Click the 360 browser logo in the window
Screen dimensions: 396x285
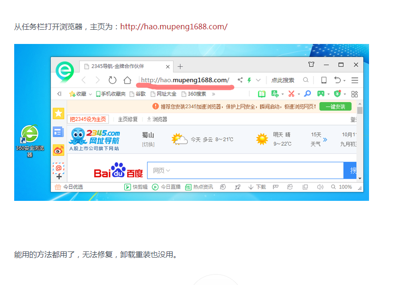point(65,72)
